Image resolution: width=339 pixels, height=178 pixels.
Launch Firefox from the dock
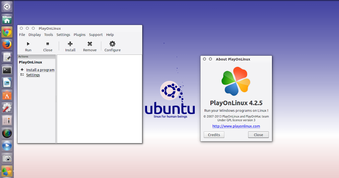[x=7, y=45]
